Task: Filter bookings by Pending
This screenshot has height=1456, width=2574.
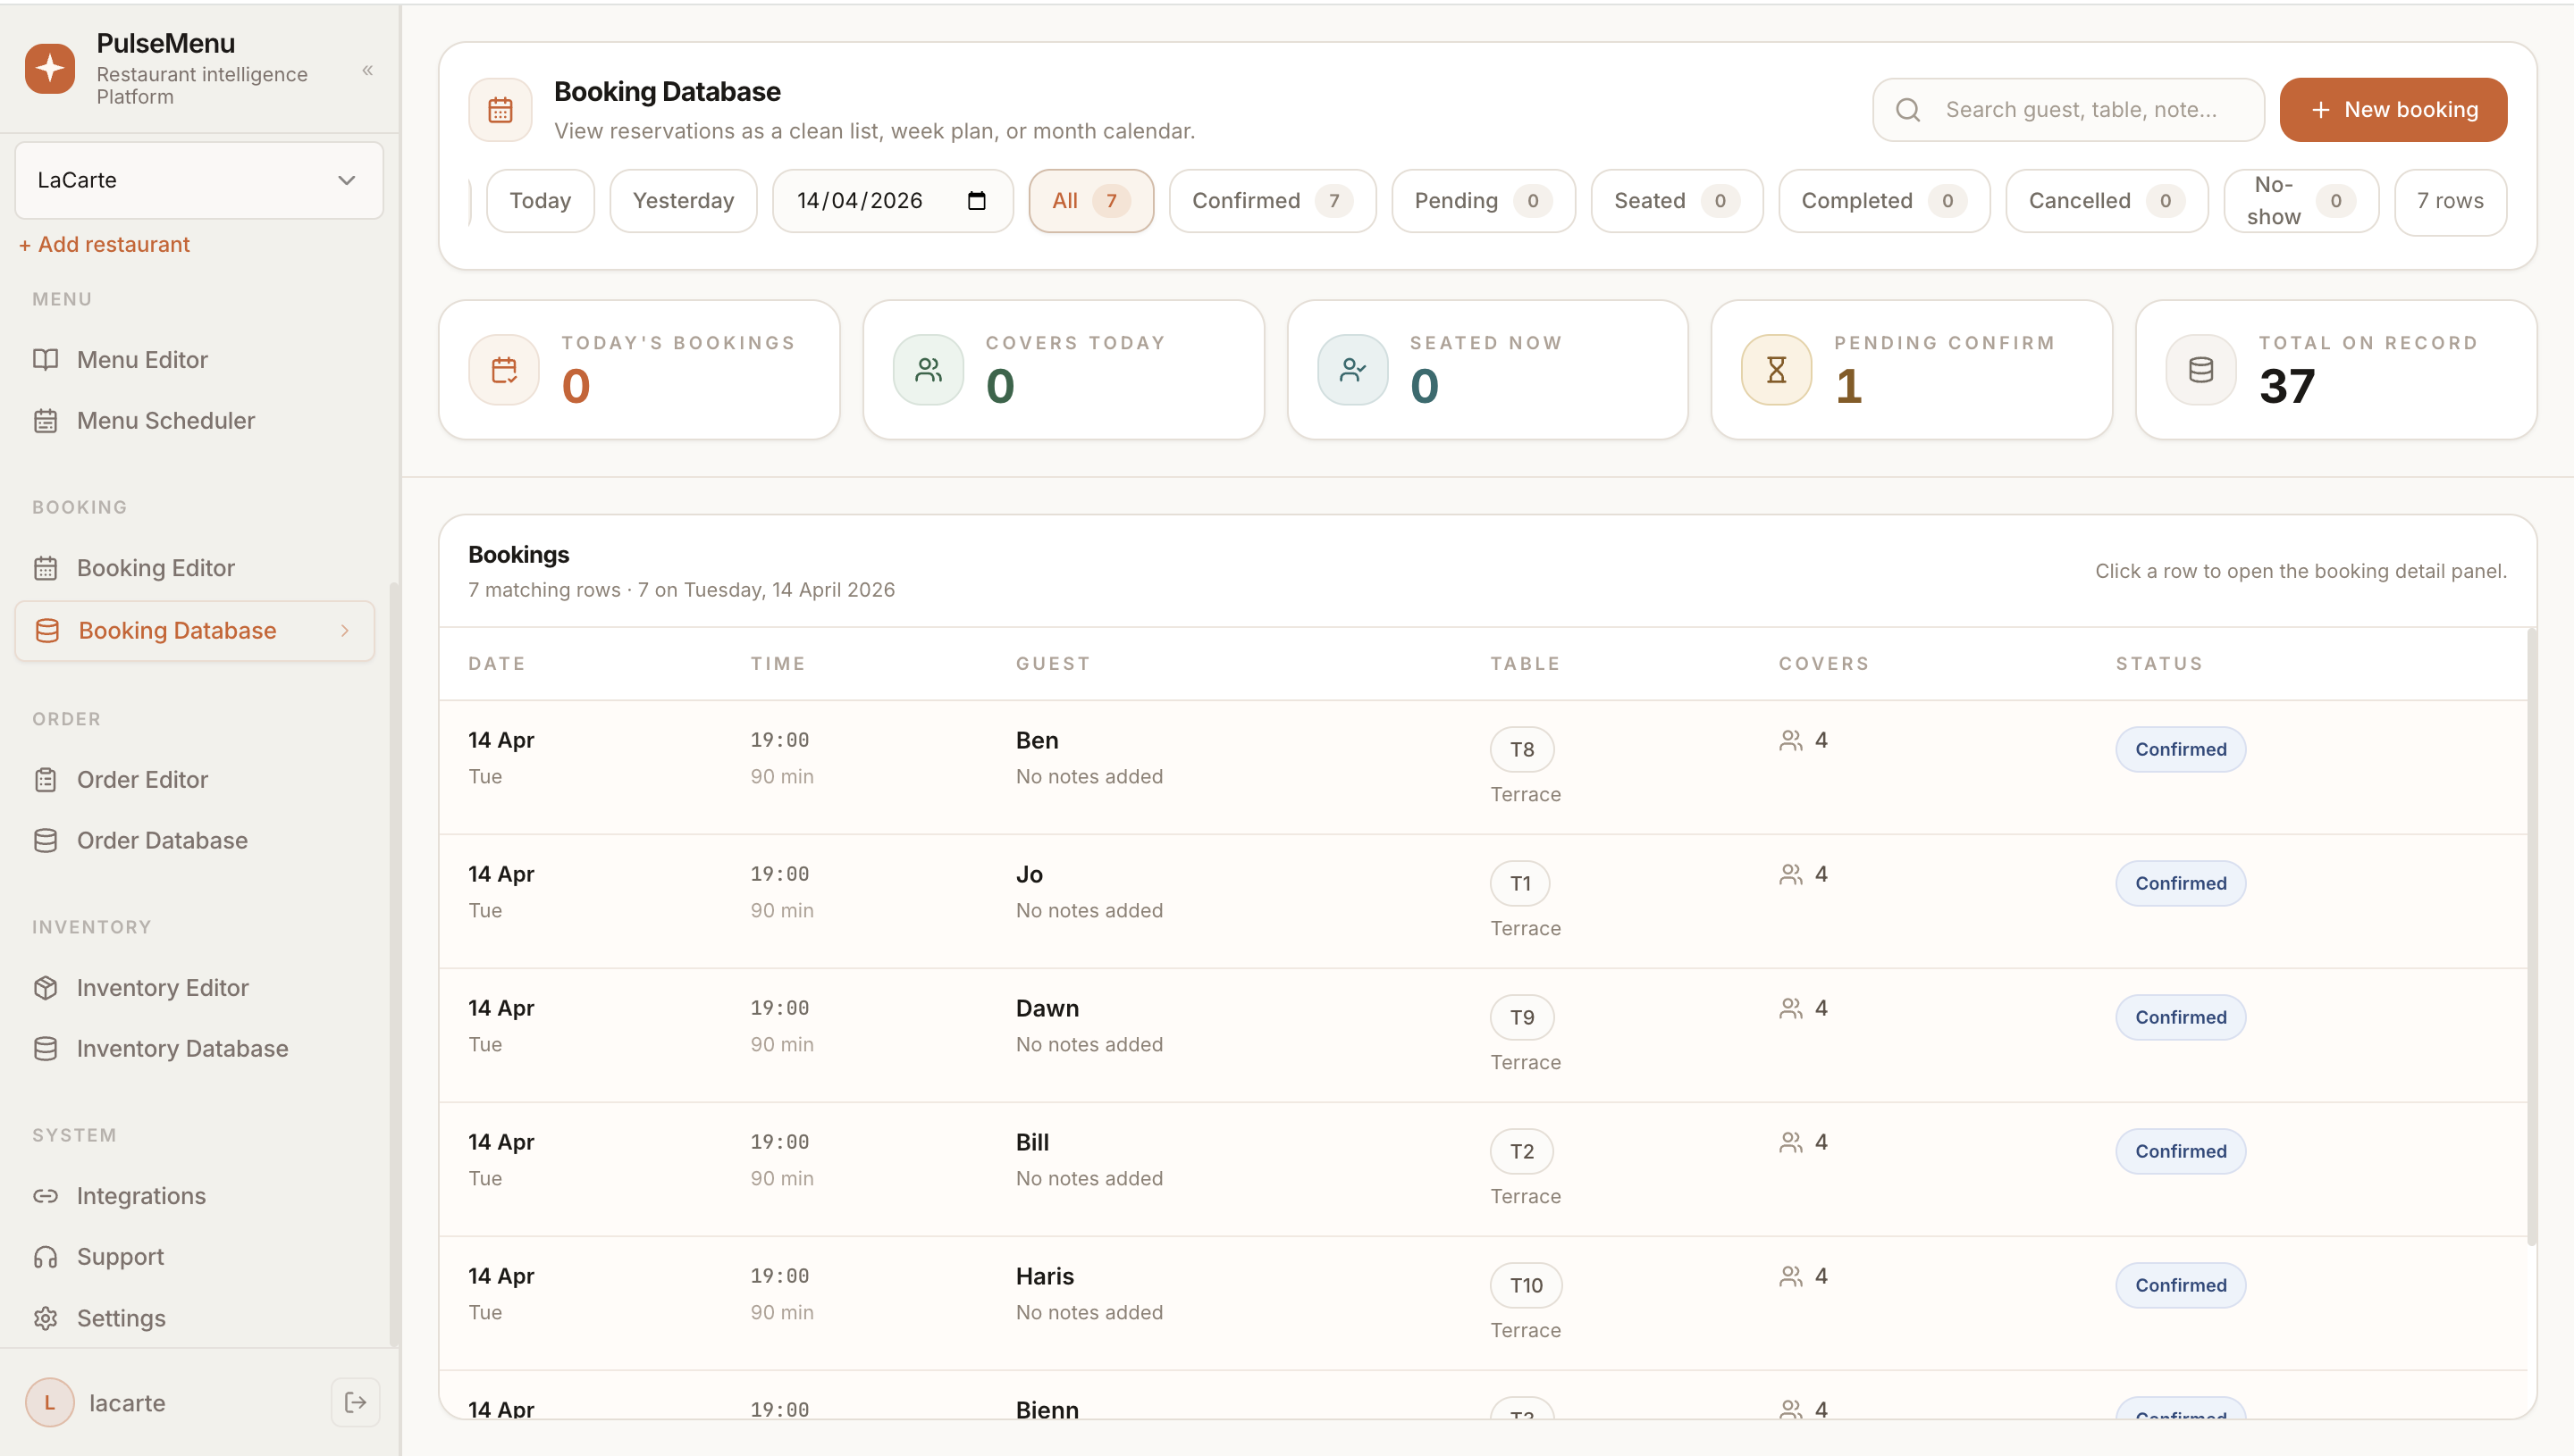Action: click(x=1484, y=201)
